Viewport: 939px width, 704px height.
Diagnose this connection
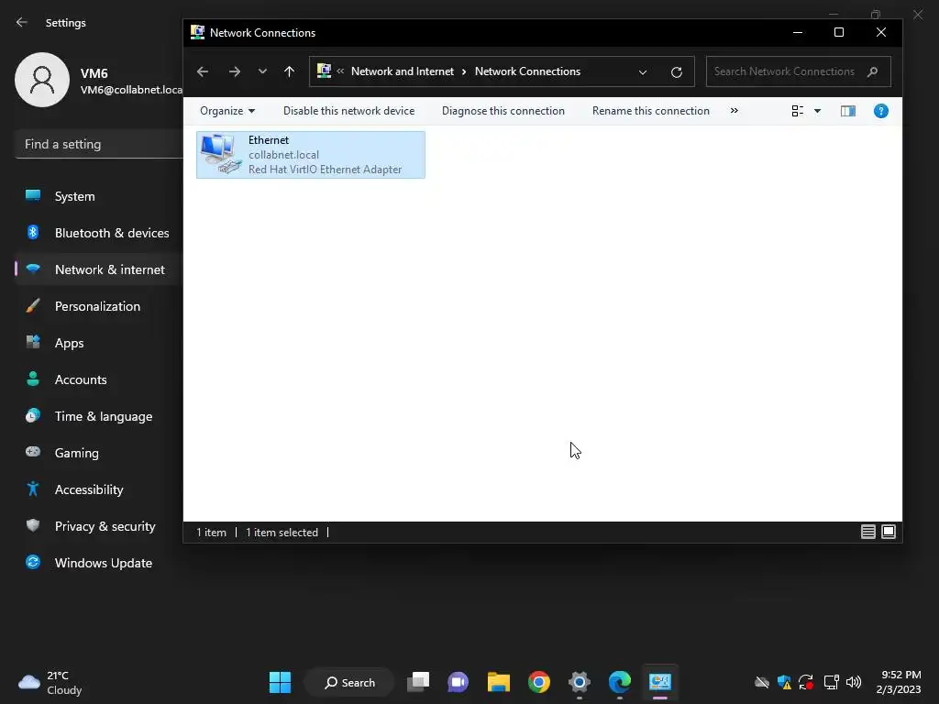(503, 111)
